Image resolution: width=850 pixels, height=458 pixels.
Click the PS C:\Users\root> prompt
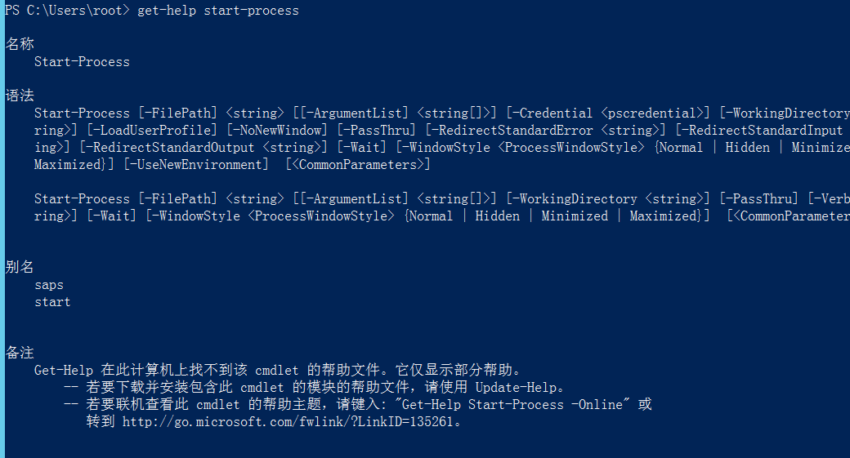[x=67, y=11]
